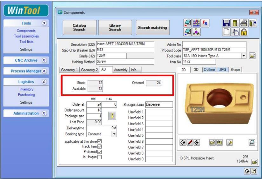Click the Order amount field
The image size is (262, 179).
pyautogui.click(x=94, y=110)
